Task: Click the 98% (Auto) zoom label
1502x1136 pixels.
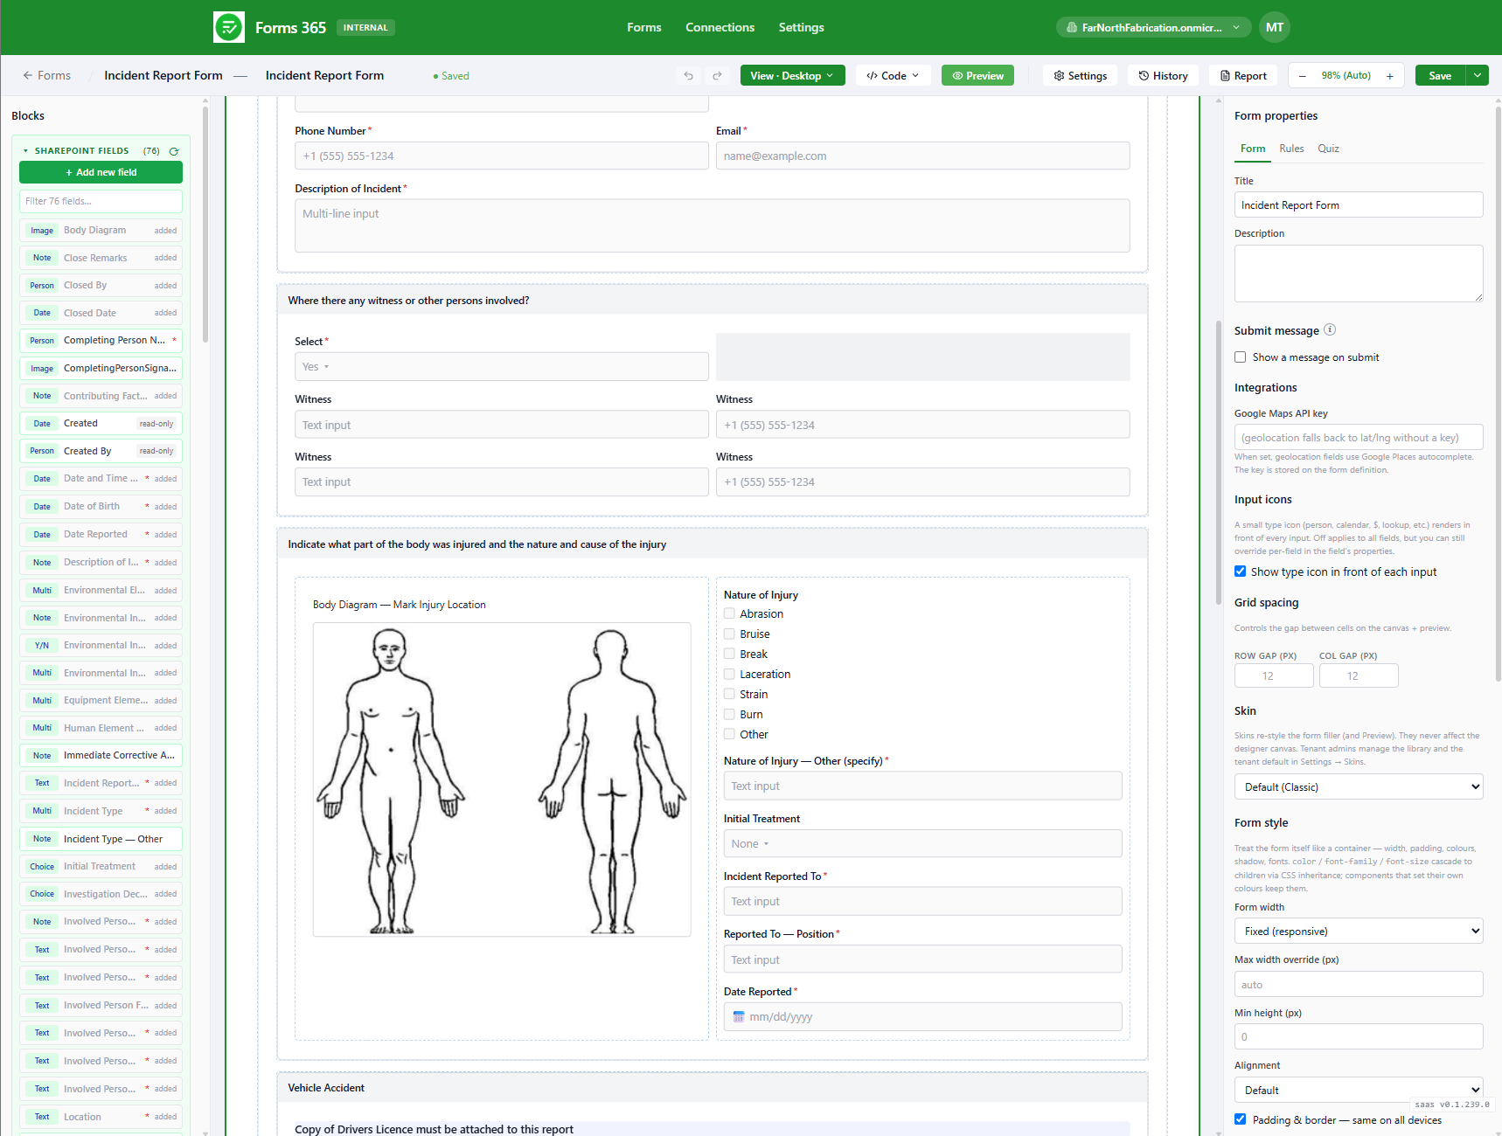Action: [1346, 76]
